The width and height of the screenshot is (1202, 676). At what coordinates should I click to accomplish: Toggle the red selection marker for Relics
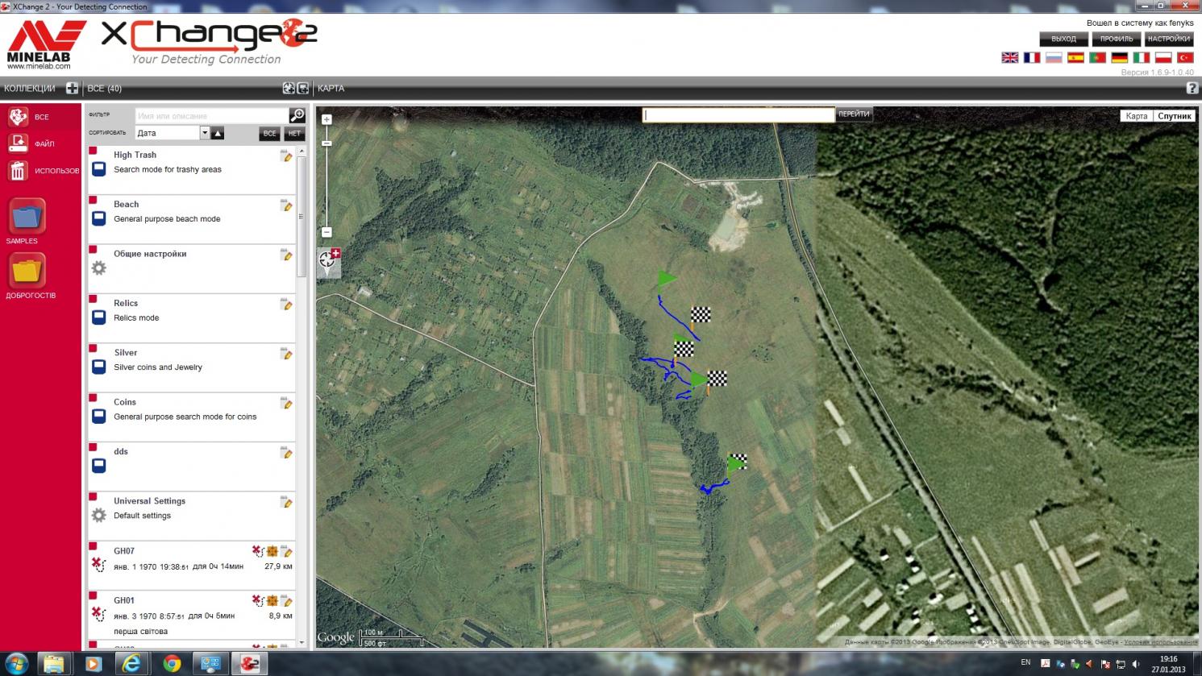click(93, 299)
